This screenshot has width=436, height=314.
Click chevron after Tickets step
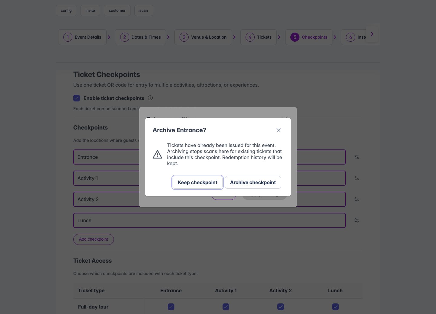click(x=279, y=37)
